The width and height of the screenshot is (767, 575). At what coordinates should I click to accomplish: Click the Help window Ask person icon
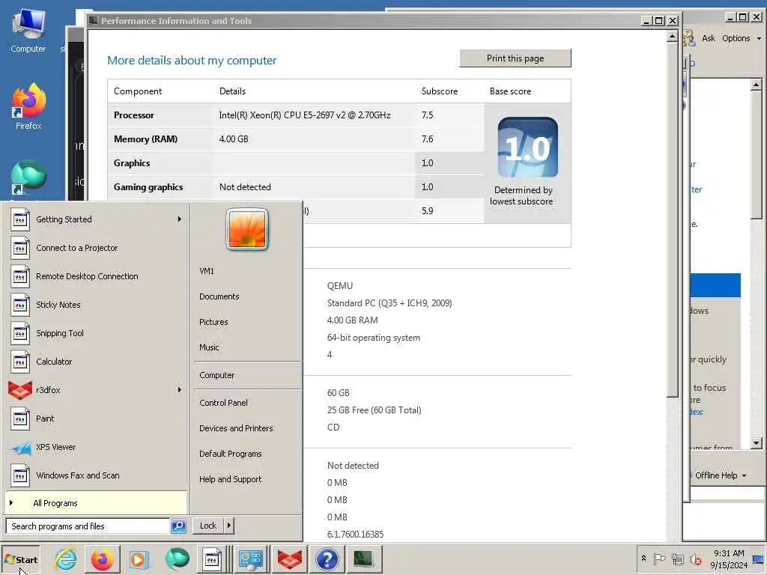pyautogui.click(x=689, y=37)
